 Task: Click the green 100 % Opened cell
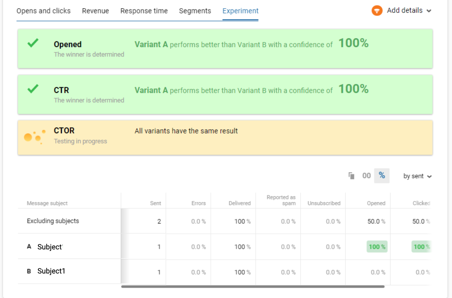tap(377, 247)
